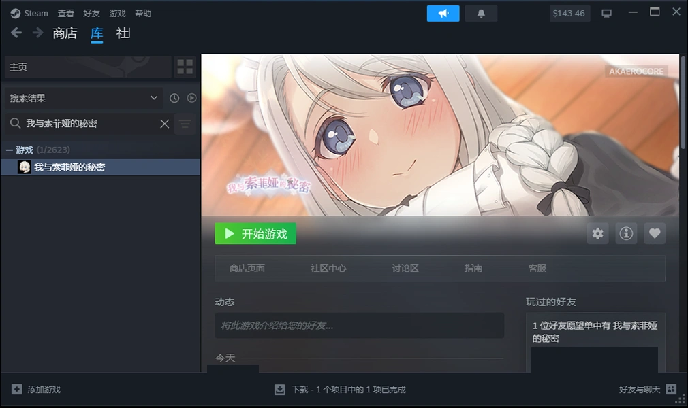Open 社区中心 link
This screenshot has width=688, height=408.
point(328,268)
